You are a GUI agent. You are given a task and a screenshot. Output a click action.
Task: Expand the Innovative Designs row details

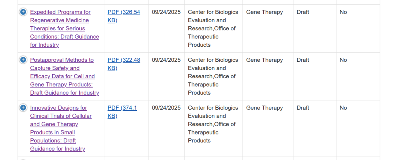pyautogui.click(x=23, y=108)
